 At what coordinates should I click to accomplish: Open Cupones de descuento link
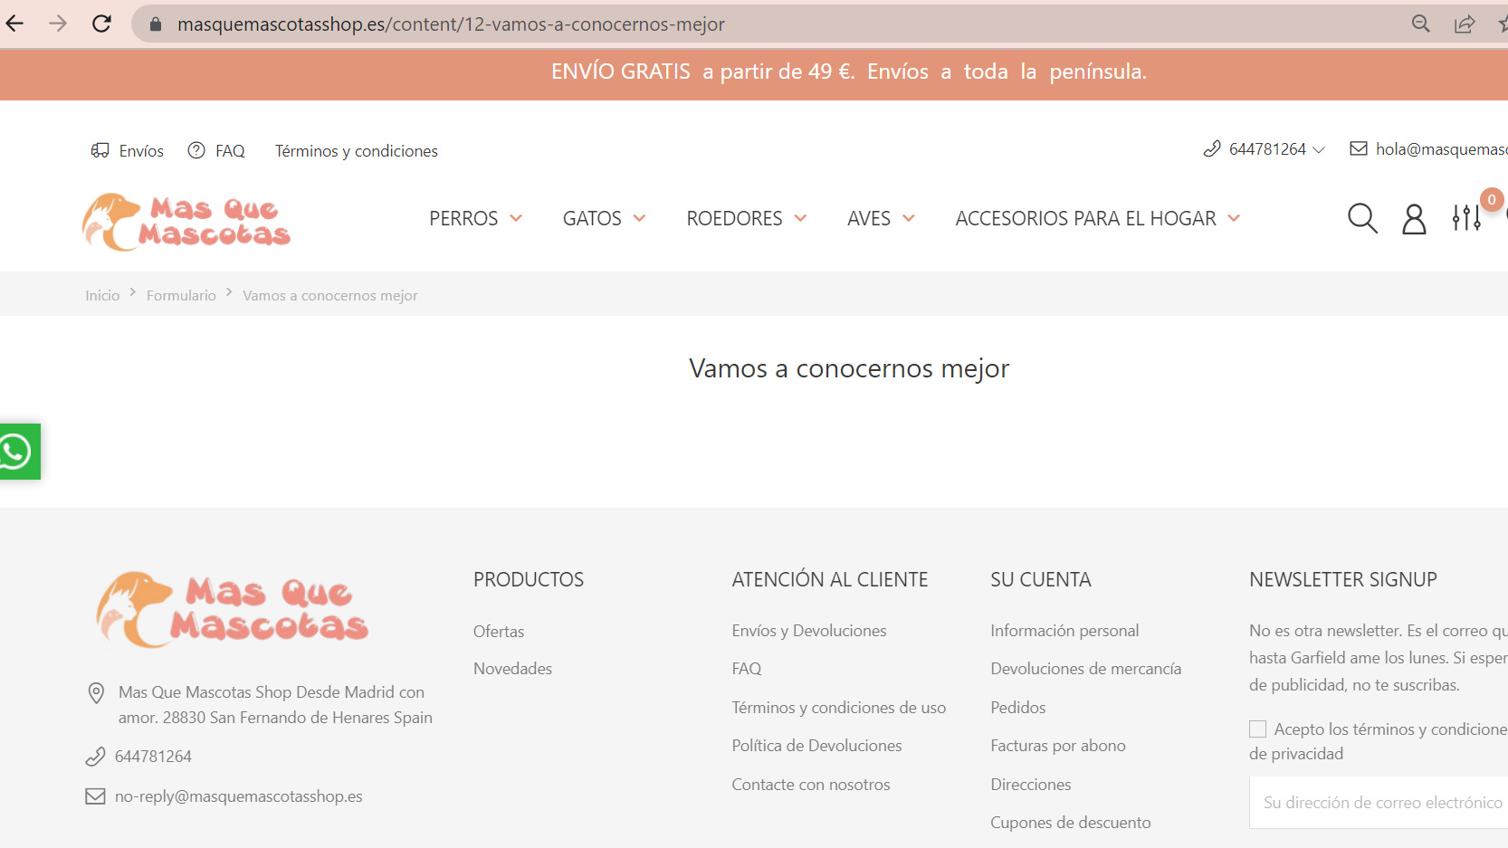(x=1071, y=823)
